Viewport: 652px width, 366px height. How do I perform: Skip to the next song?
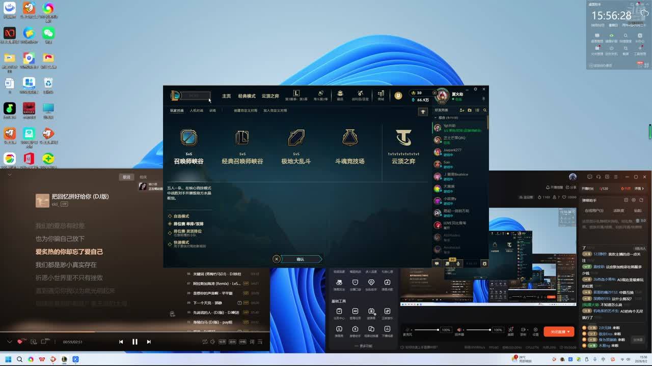[x=149, y=342]
